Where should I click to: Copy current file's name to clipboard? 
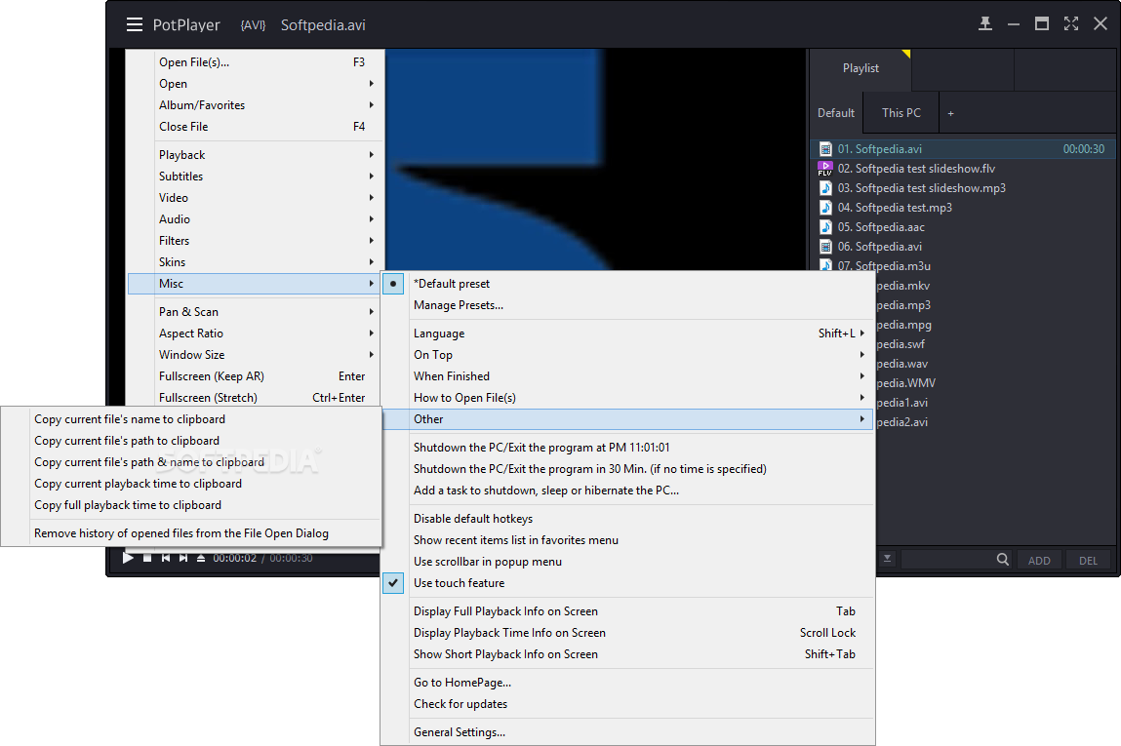[x=191, y=419]
